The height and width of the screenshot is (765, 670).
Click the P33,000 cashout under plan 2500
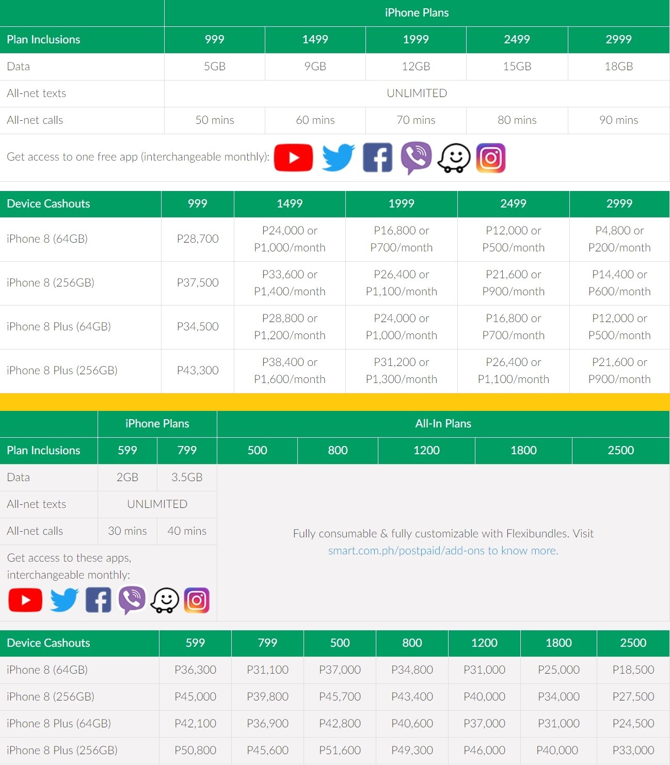click(633, 751)
